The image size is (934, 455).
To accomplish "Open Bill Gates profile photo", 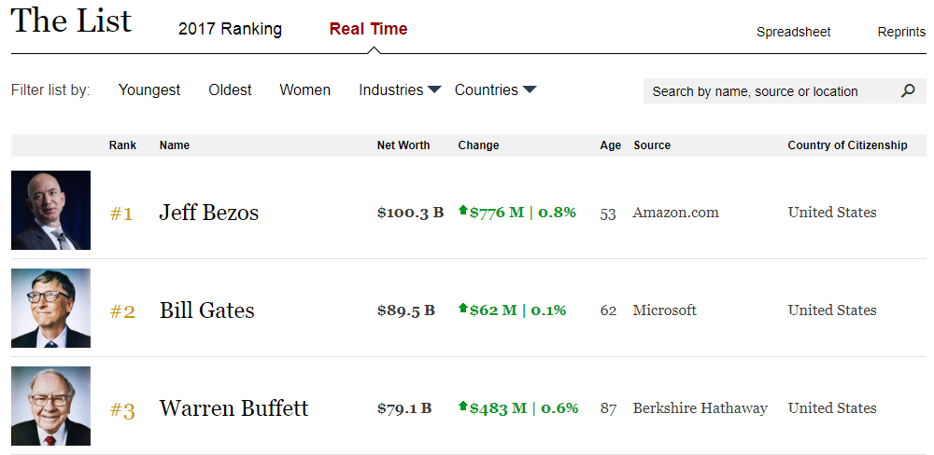I will pos(50,309).
